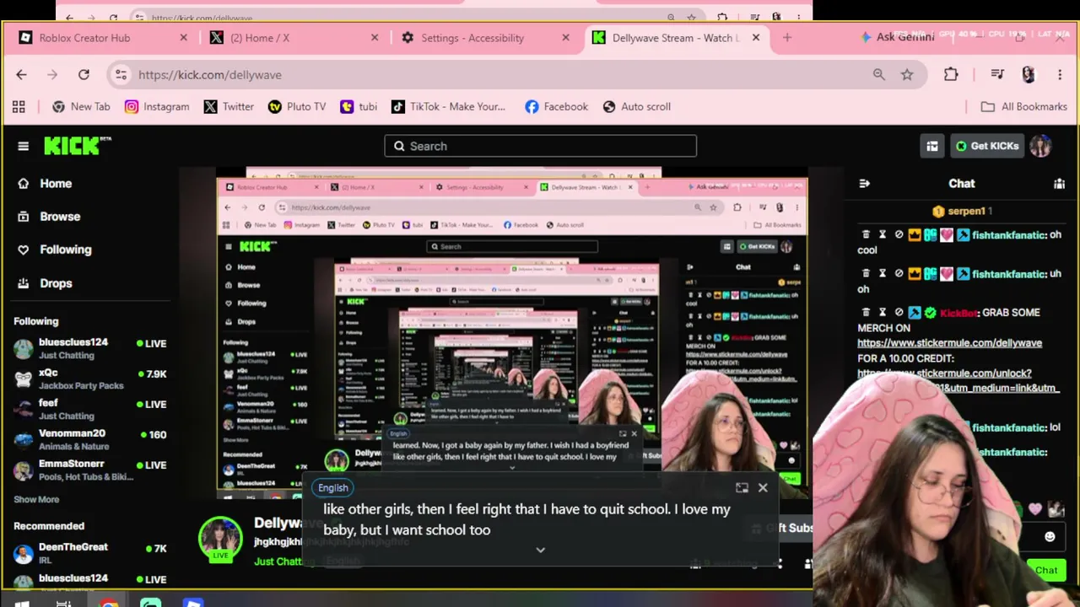The image size is (1080, 607).
Task: Open EmmaStonerr channel in Following list
Action: pyautogui.click(x=90, y=470)
